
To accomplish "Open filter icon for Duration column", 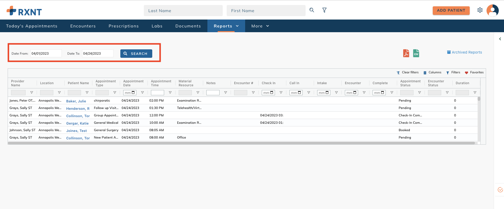I will coord(475,93).
